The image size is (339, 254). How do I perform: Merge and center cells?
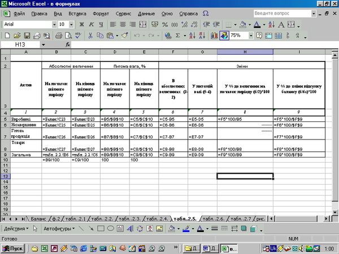142,25
